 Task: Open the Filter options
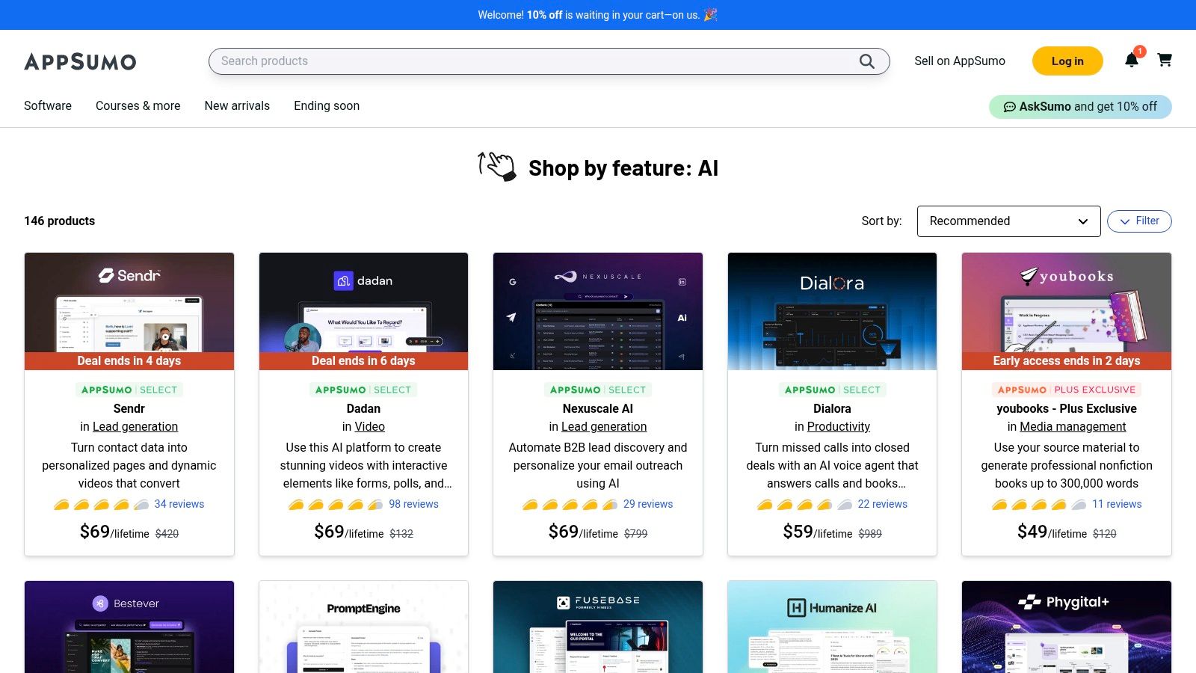coord(1138,221)
